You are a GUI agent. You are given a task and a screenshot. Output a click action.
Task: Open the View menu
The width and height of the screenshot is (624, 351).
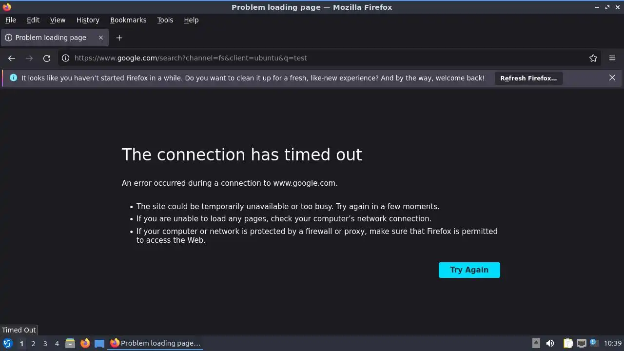(x=58, y=20)
